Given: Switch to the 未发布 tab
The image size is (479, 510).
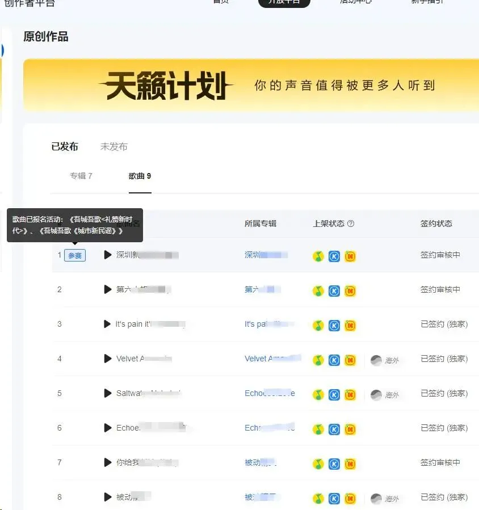Looking at the screenshot, I should coord(114,147).
